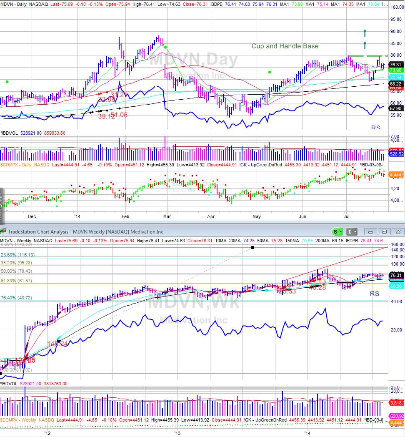Click the 'Dec' date label on the daily axis
The width and height of the screenshot is (405, 437).
32,216
